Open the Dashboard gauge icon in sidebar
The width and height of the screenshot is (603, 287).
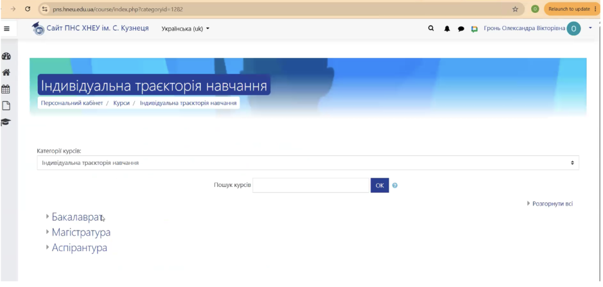click(x=6, y=56)
